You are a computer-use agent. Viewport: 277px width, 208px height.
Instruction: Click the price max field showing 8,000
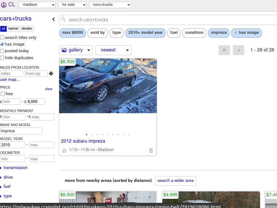coord(36,102)
